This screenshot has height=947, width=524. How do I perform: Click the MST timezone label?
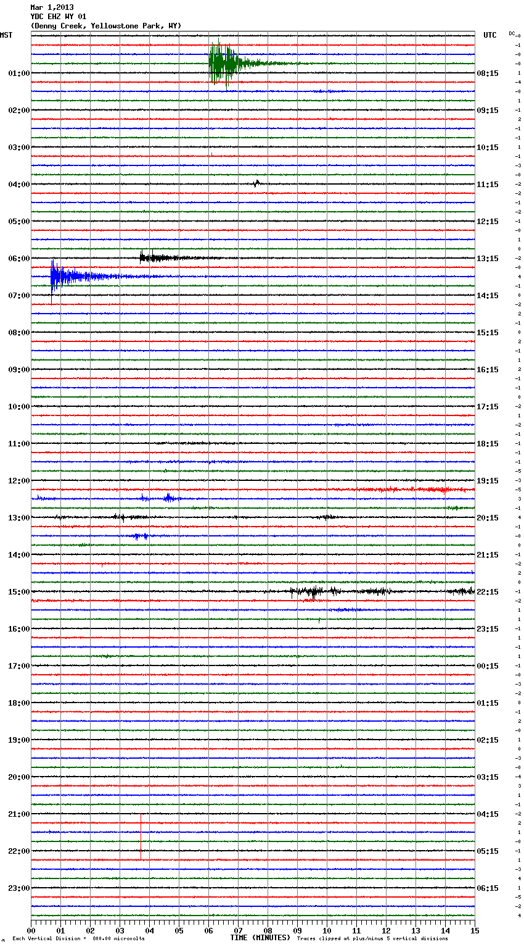click(x=6, y=35)
